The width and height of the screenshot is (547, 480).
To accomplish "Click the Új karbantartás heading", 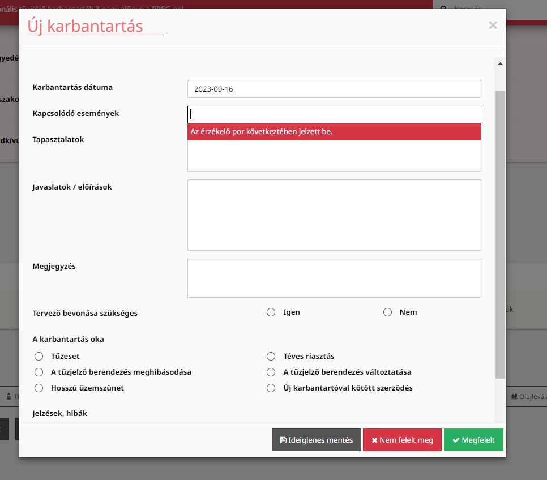I will 85,26.
